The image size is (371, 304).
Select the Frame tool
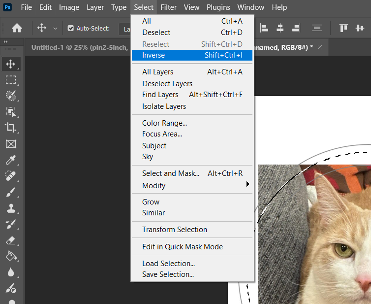[x=11, y=144]
